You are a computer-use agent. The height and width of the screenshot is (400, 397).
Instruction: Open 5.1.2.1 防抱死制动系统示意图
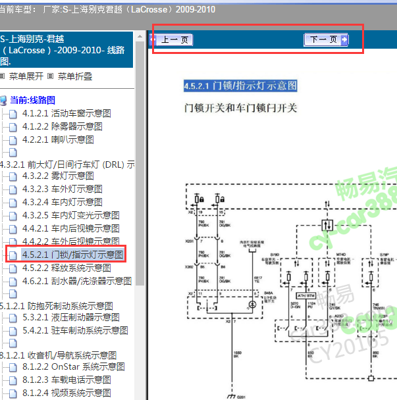[x=57, y=306]
